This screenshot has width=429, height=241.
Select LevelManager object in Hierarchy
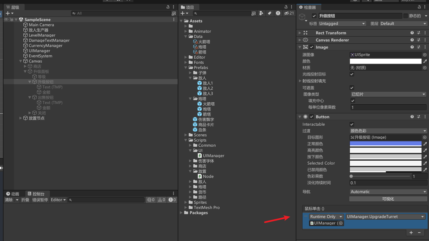click(42, 35)
